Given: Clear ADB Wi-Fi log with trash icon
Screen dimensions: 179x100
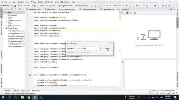Looking at the screenshot, I should coord(123,62).
